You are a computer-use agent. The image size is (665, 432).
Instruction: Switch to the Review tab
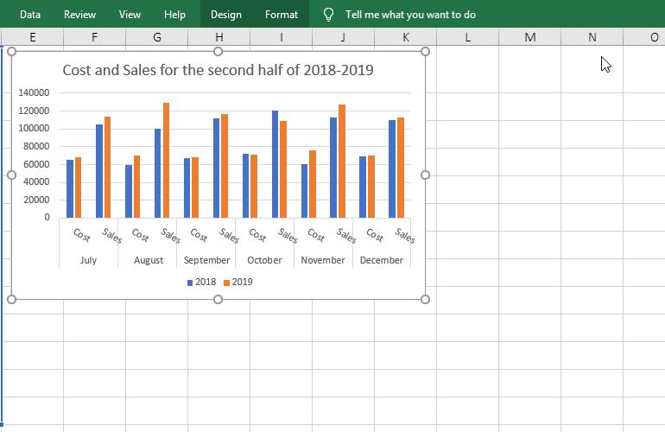coord(79,15)
